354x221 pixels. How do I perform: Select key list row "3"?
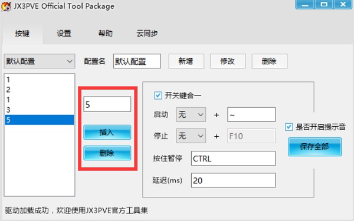click(x=40, y=110)
